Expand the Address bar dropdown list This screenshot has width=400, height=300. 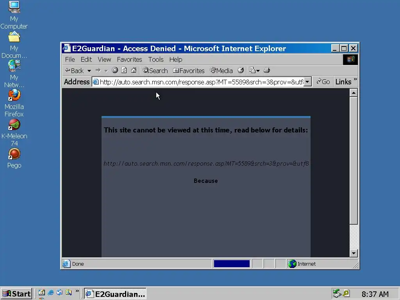[x=307, y=82]
